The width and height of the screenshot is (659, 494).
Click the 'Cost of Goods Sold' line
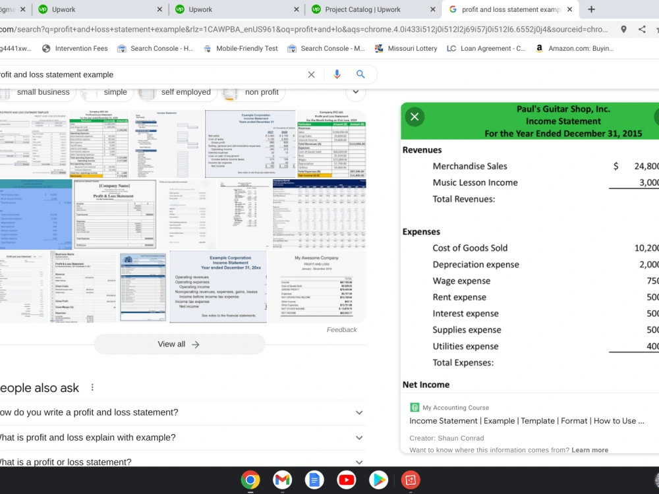[x=470, y=248]
